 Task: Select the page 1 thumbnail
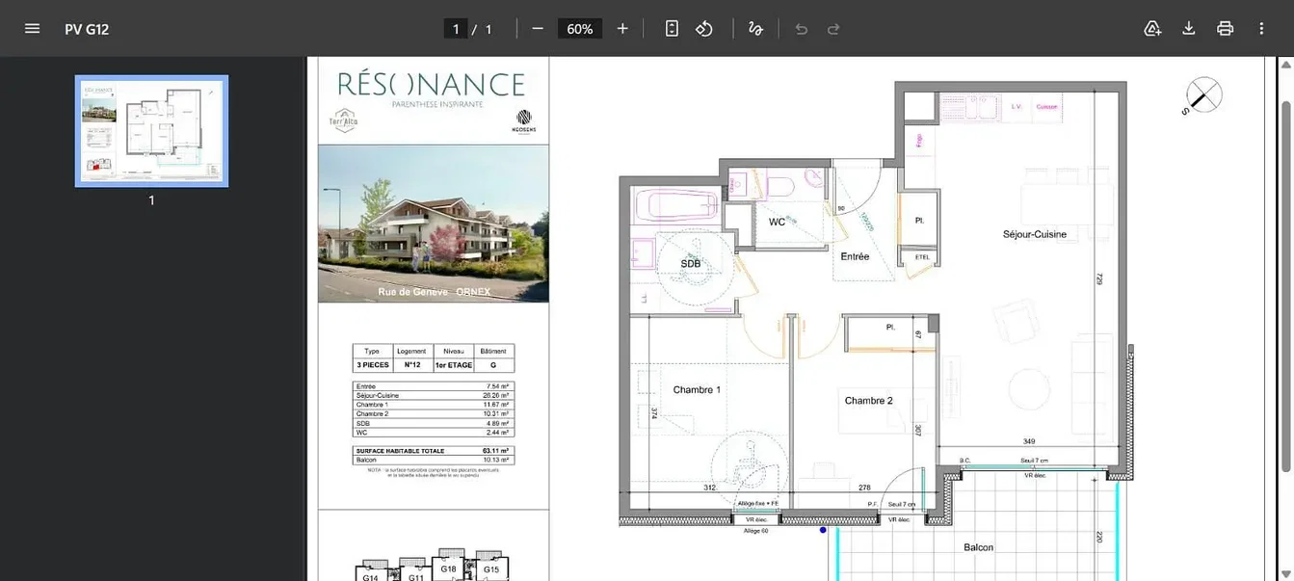point(151,131)
